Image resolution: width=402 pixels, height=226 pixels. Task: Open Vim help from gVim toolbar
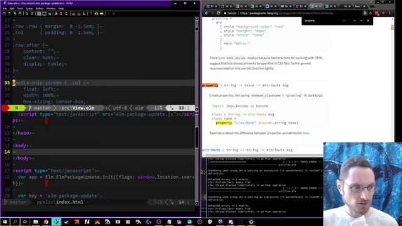108,14
